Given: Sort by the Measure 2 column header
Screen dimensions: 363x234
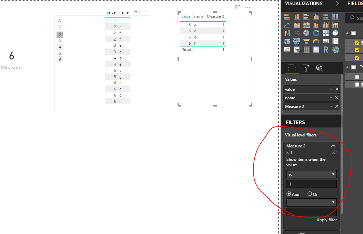Looking at the screenshot, I should tap(215, 16).
